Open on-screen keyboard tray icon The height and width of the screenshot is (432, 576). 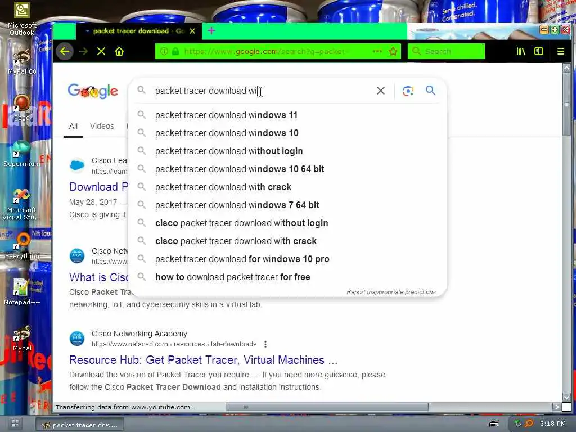494,424
